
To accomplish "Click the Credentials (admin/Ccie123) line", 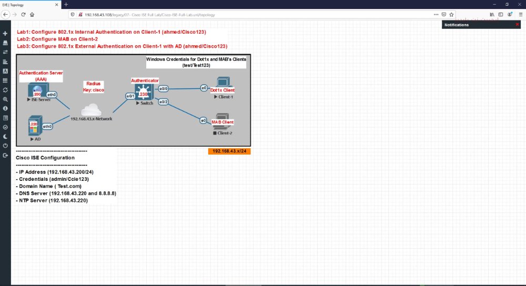I will [52, 179].
